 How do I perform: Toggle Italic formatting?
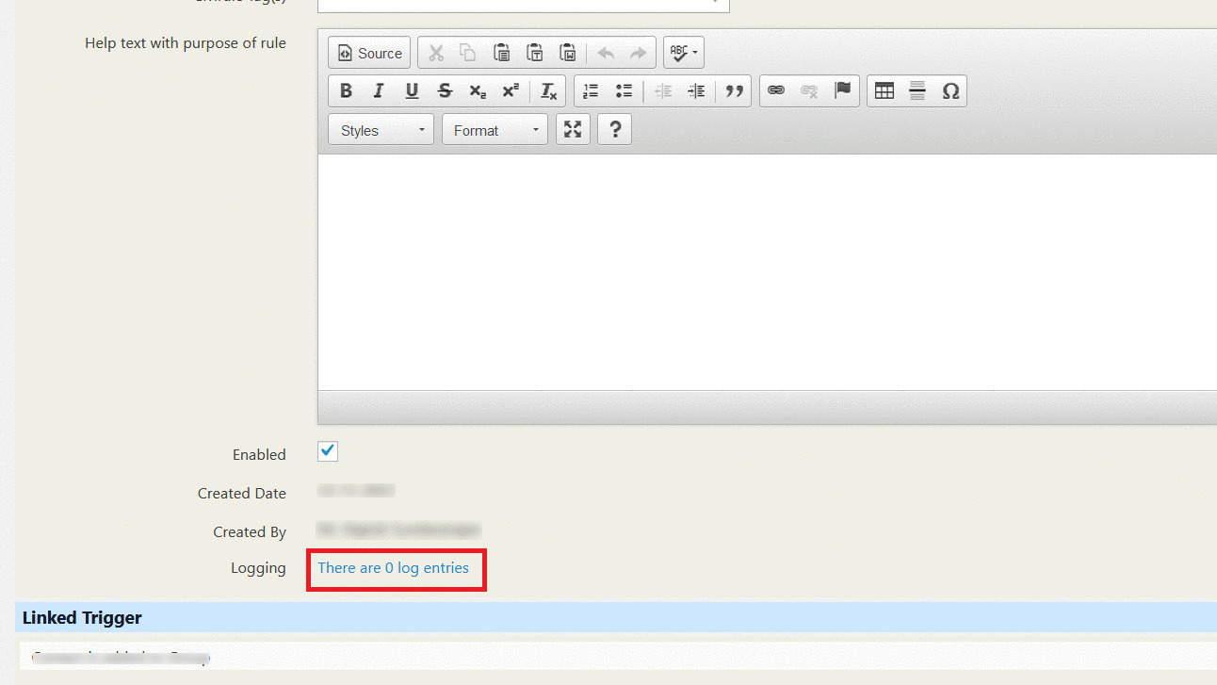click(x=379, y=91)
